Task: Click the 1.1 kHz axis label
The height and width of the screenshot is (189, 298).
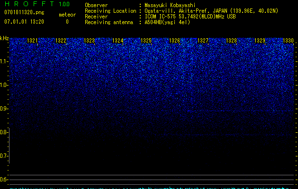Action: pos(4,61)
